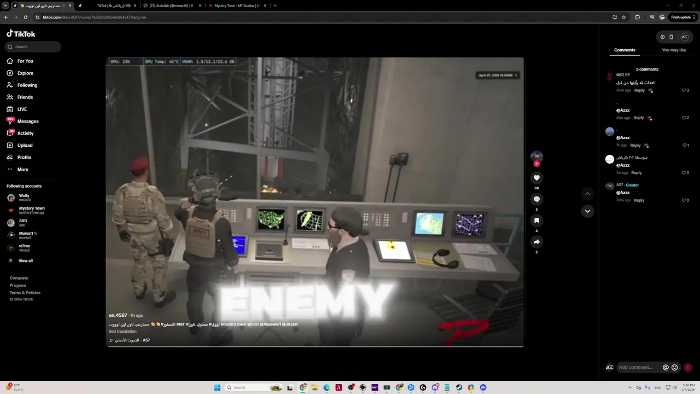Close the date overlay on the video
The height and width of the screenshot is (394, 700).
coord(516,76)
